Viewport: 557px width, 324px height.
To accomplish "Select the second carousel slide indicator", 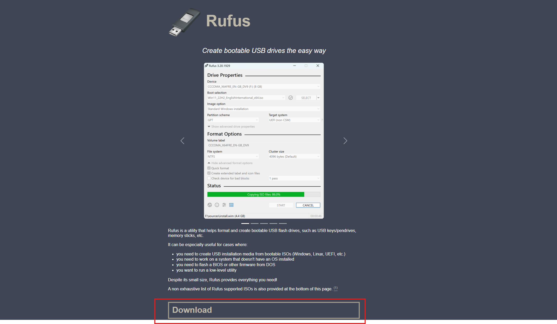I will (255, 223).
